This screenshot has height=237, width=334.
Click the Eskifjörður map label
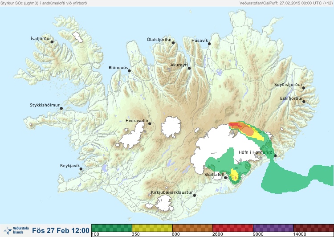click(x=291, y=98)
